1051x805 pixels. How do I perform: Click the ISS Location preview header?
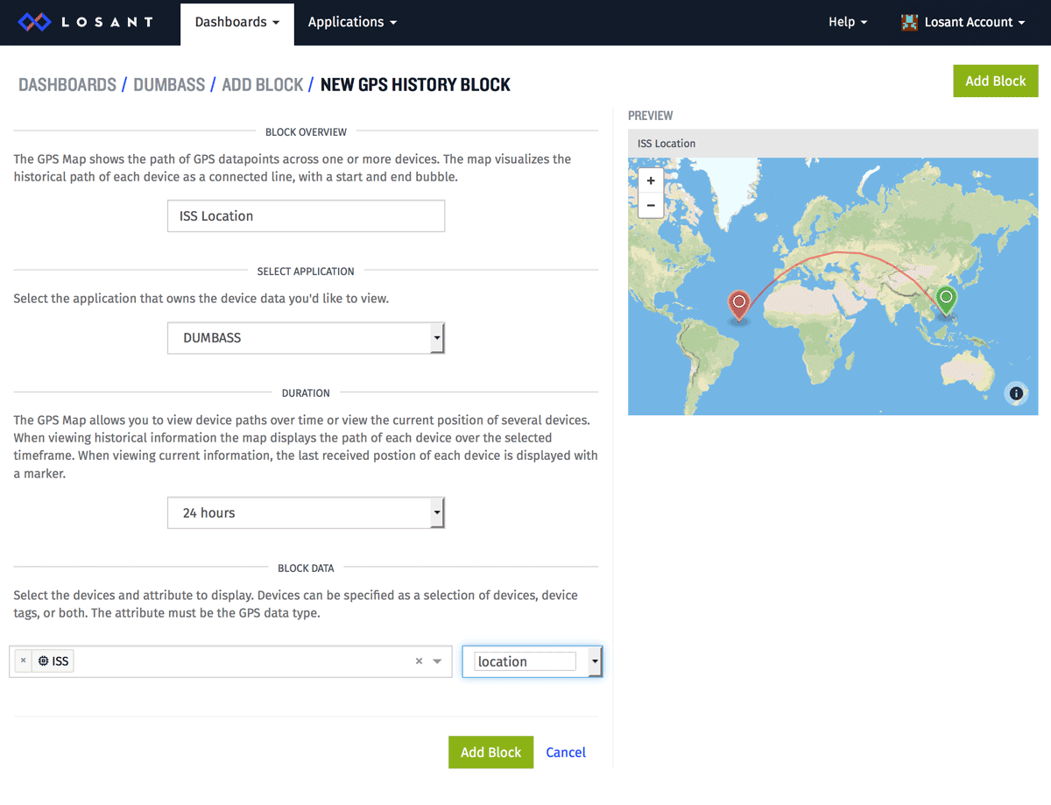[x=833, y=144]
